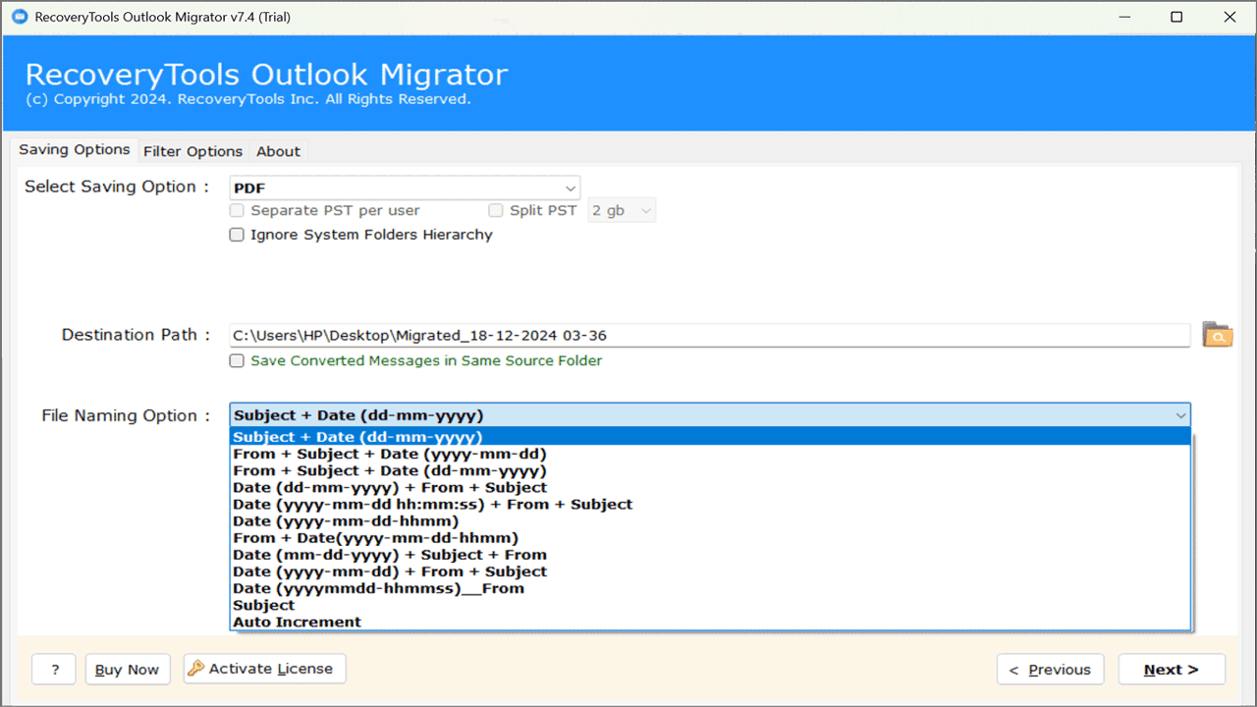Viewport: 1257px width, 707px height.
Task: Go back with the Previous button
Action: click(x=1050, y=669)
